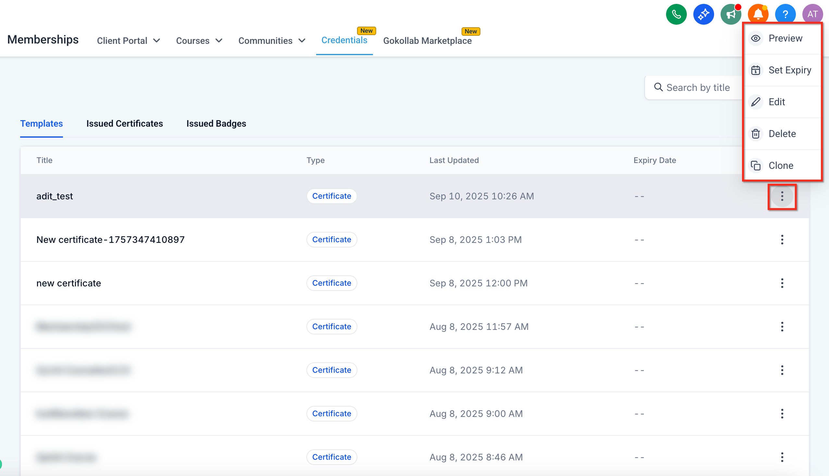
Task: Choose Set Expiry in the menu
Action: pos(789,70)
